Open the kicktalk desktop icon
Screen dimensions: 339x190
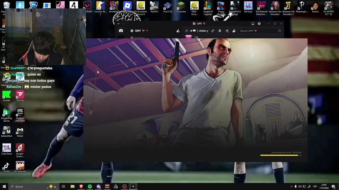tap(7, 96)
